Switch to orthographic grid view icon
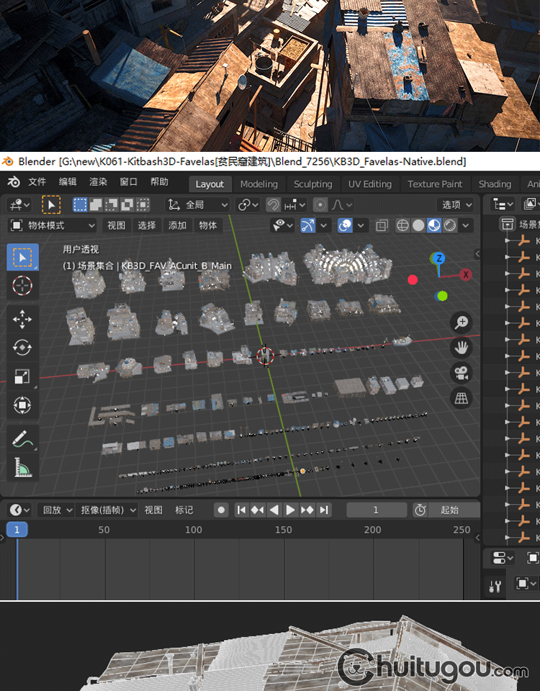 pos(461,397)
